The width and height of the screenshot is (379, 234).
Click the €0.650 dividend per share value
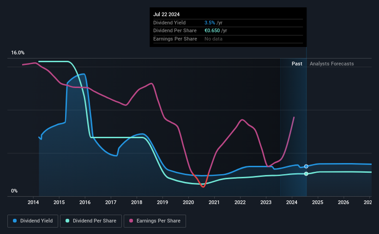212,31
